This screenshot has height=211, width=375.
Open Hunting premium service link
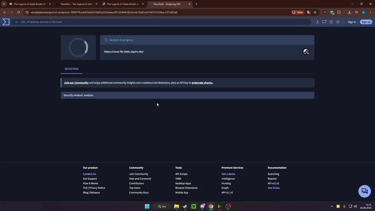pyautogui.click(x=226, y=183)
